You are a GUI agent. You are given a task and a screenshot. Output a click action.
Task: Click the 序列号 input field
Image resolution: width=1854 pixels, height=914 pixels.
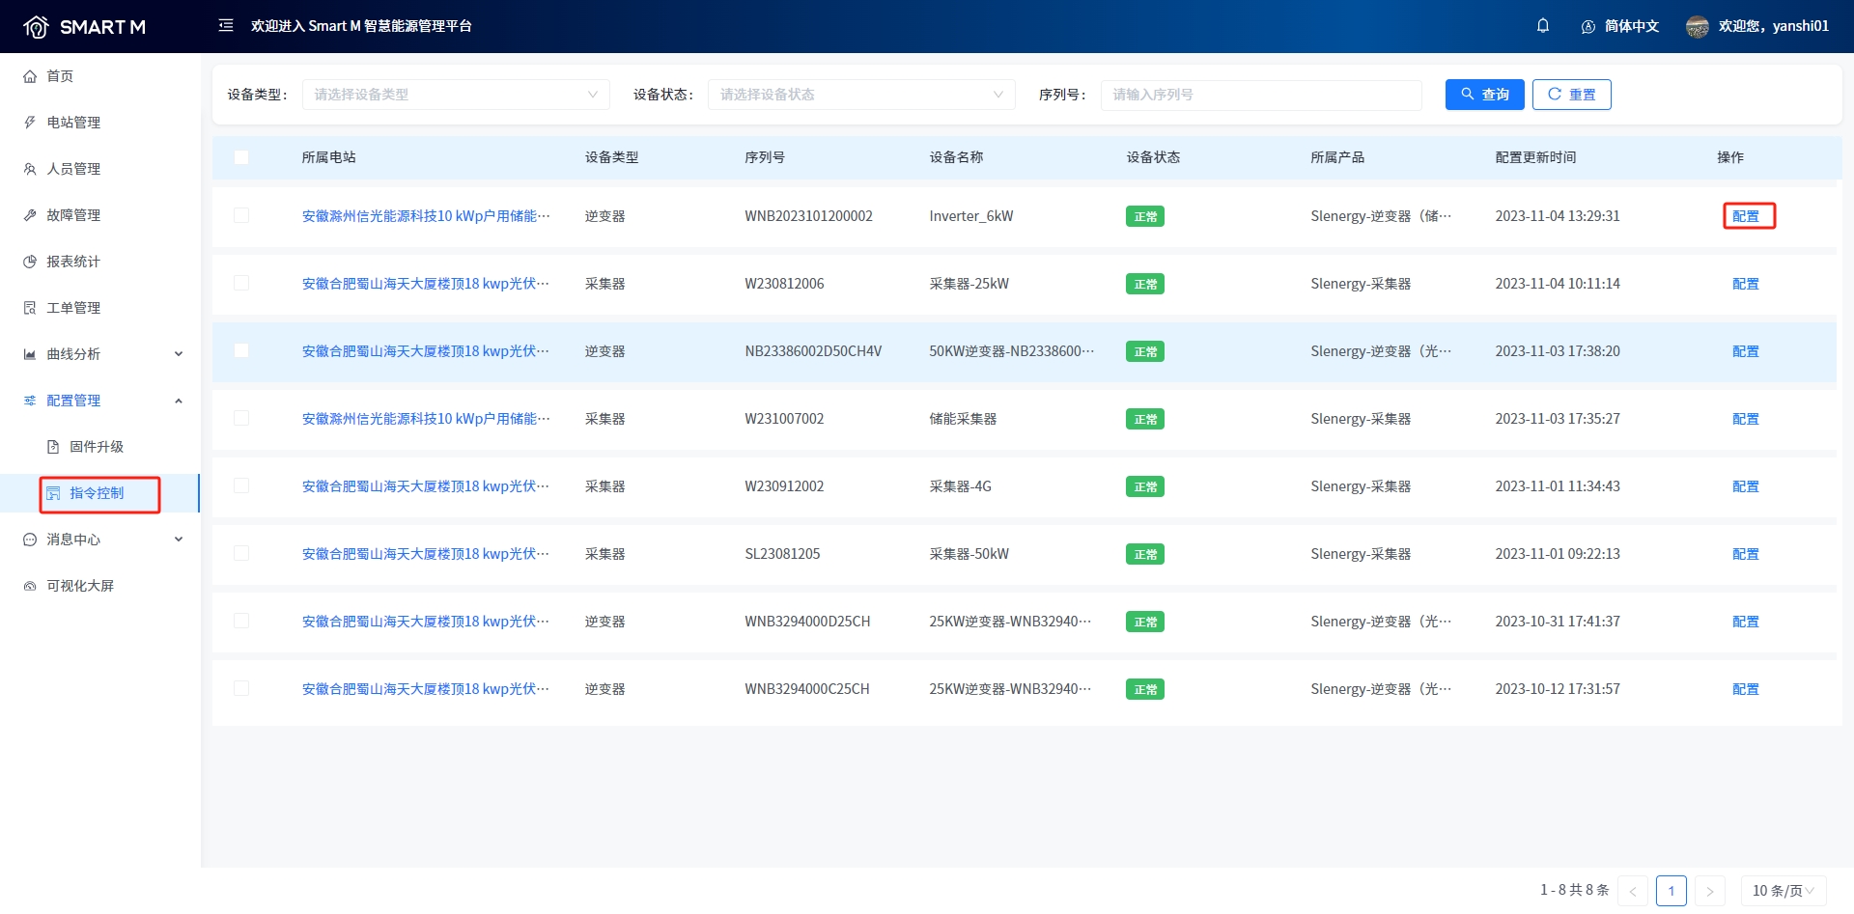click(1260, 95)
